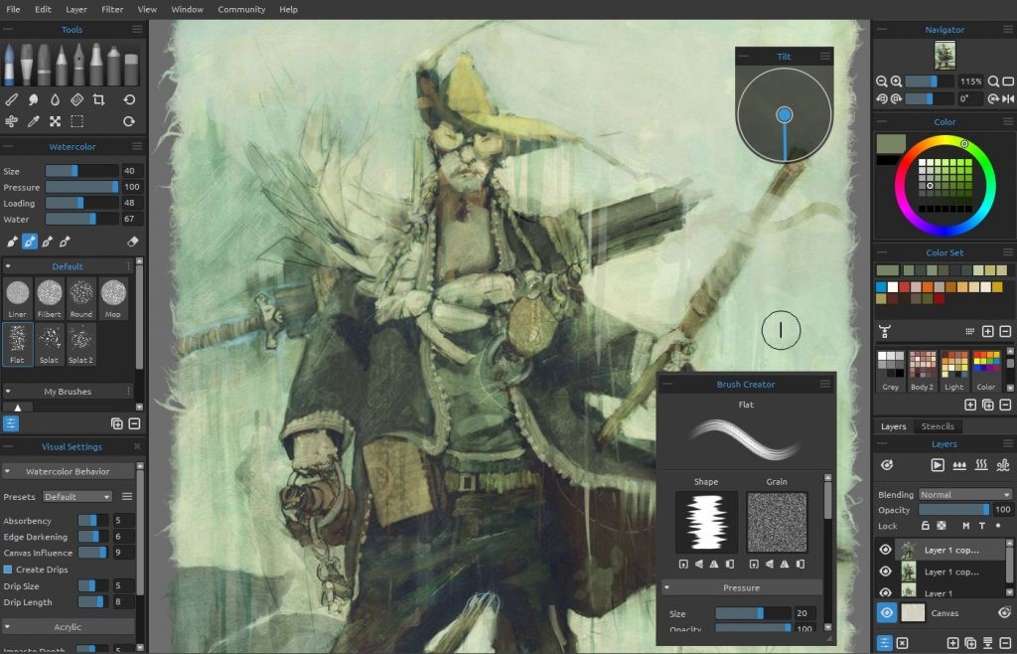Click the Dry Layer icon in Layers panel
This screenshot has height=654, width=1017.
(981, 465)
